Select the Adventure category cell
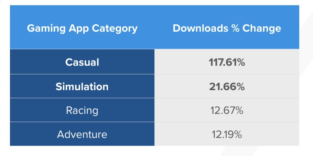313x156 pixels. pyautogui.click(x=82, y=134)
